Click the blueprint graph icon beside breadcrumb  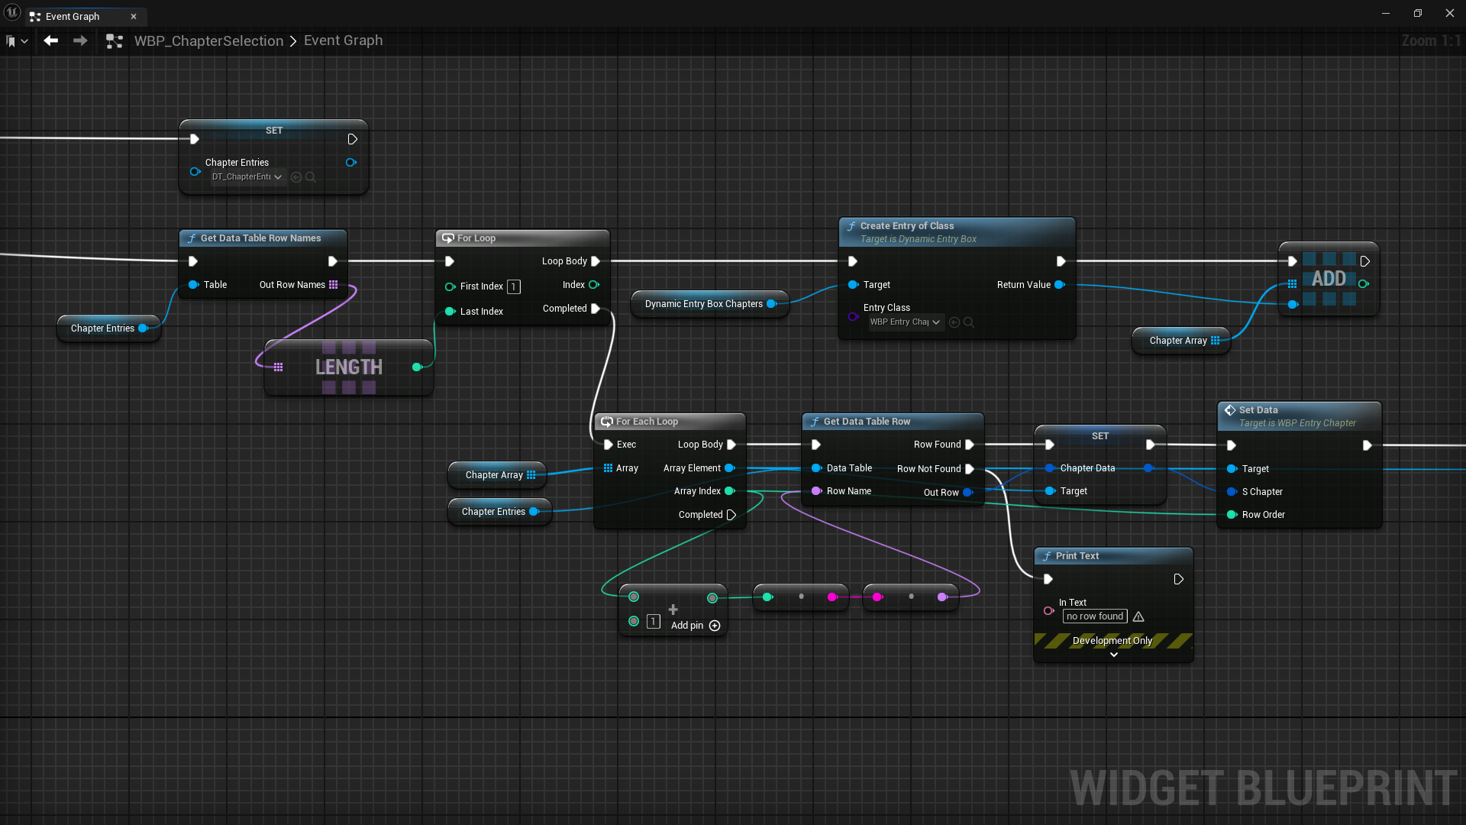pyautogui.click(x=114, y=41)
